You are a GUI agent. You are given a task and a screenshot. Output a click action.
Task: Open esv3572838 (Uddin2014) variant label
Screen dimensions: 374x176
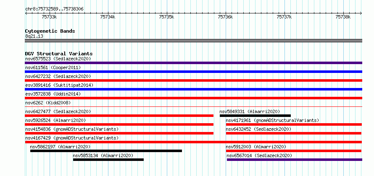(53, 94)
